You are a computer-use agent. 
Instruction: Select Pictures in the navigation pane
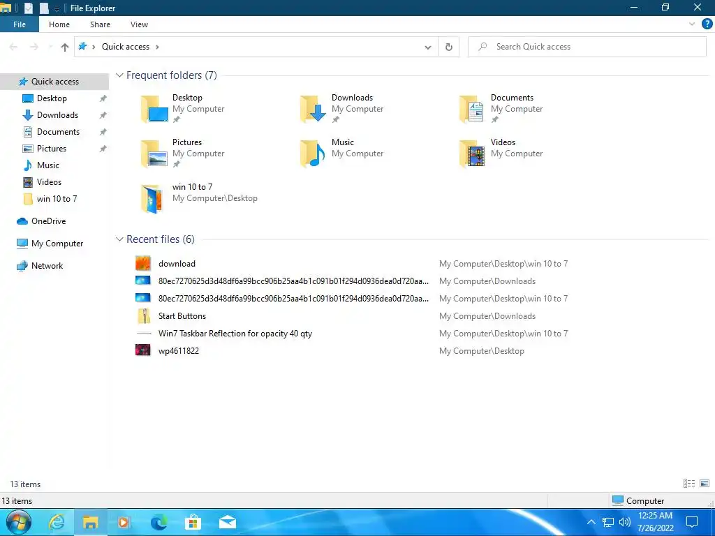tap(52, 149)
